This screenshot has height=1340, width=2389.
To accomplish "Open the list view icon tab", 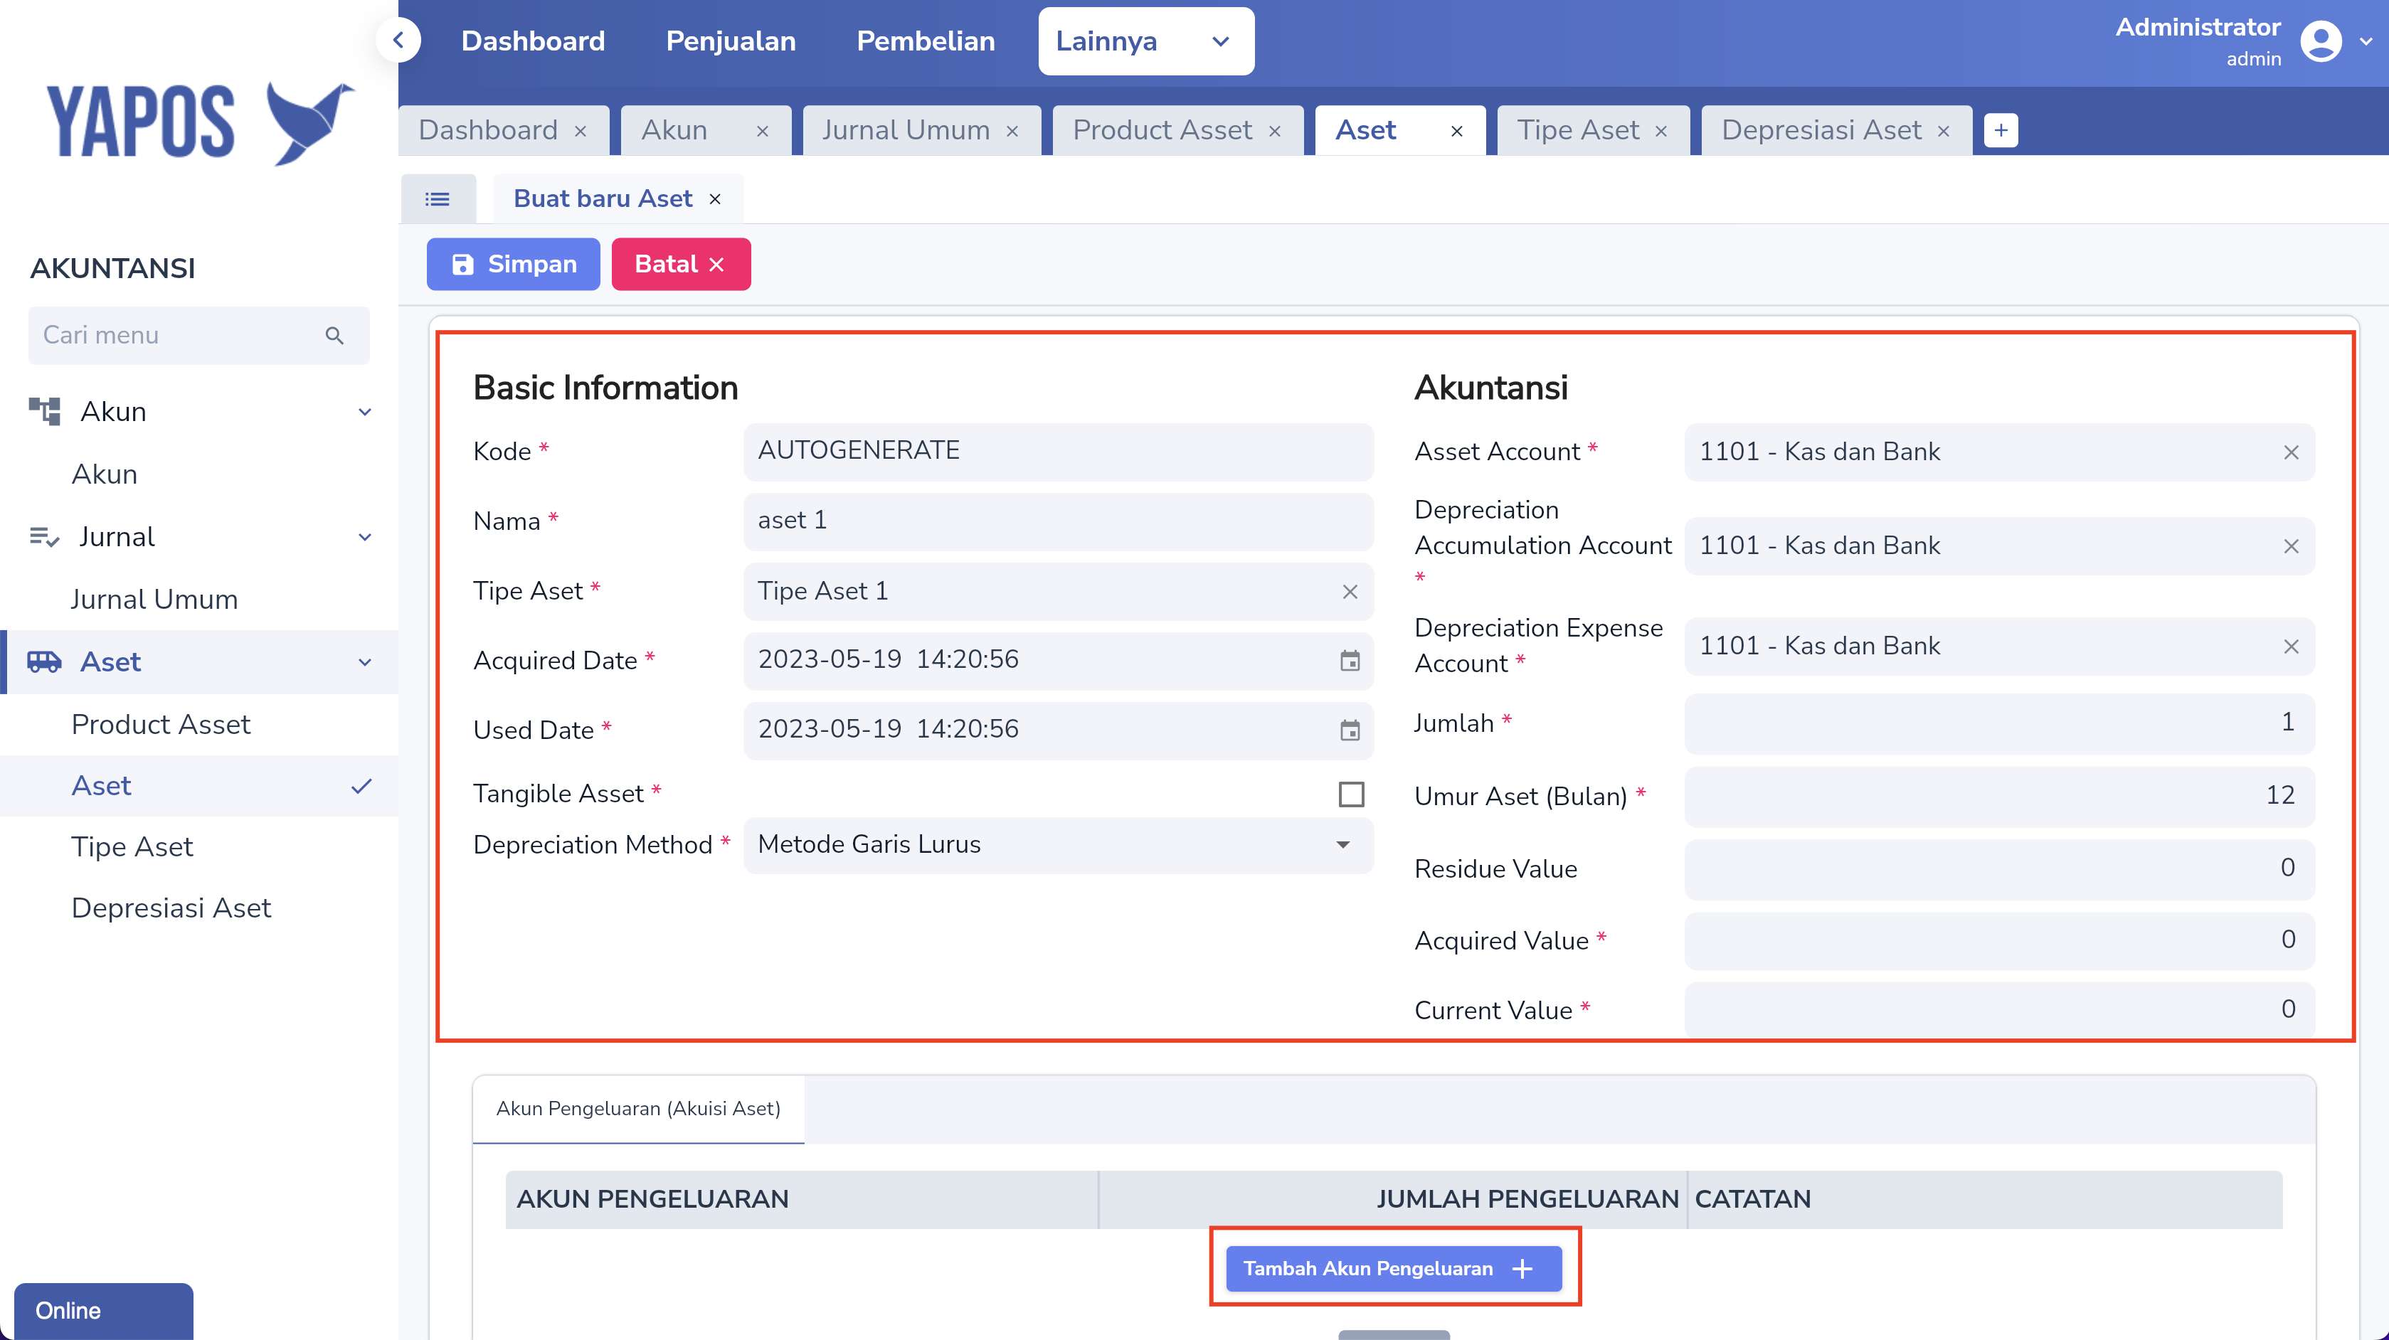I will [438, 199].
